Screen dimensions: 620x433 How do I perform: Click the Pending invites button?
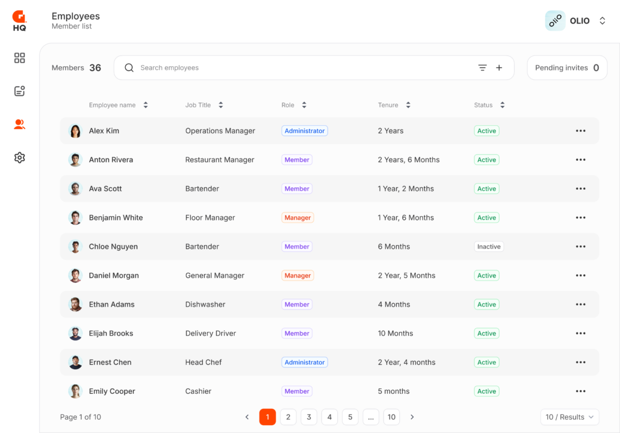[x=566, y=68]
